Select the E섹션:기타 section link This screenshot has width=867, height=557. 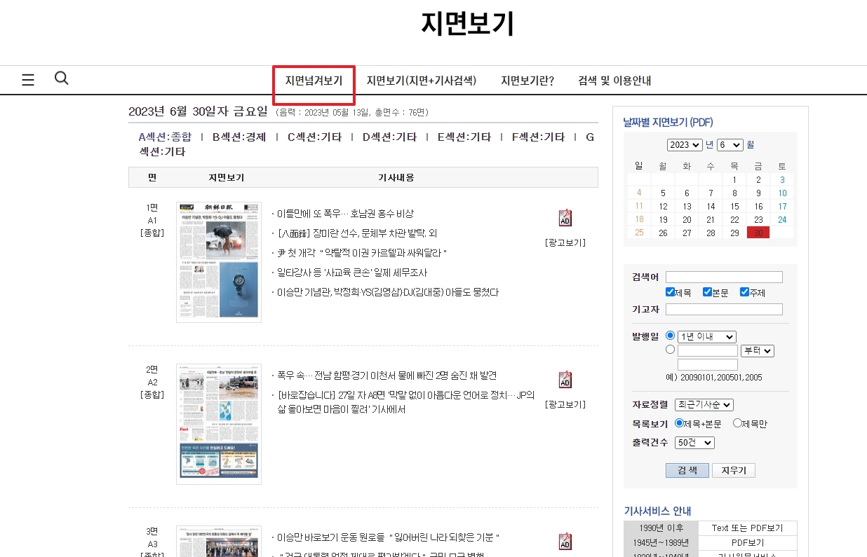464,137
